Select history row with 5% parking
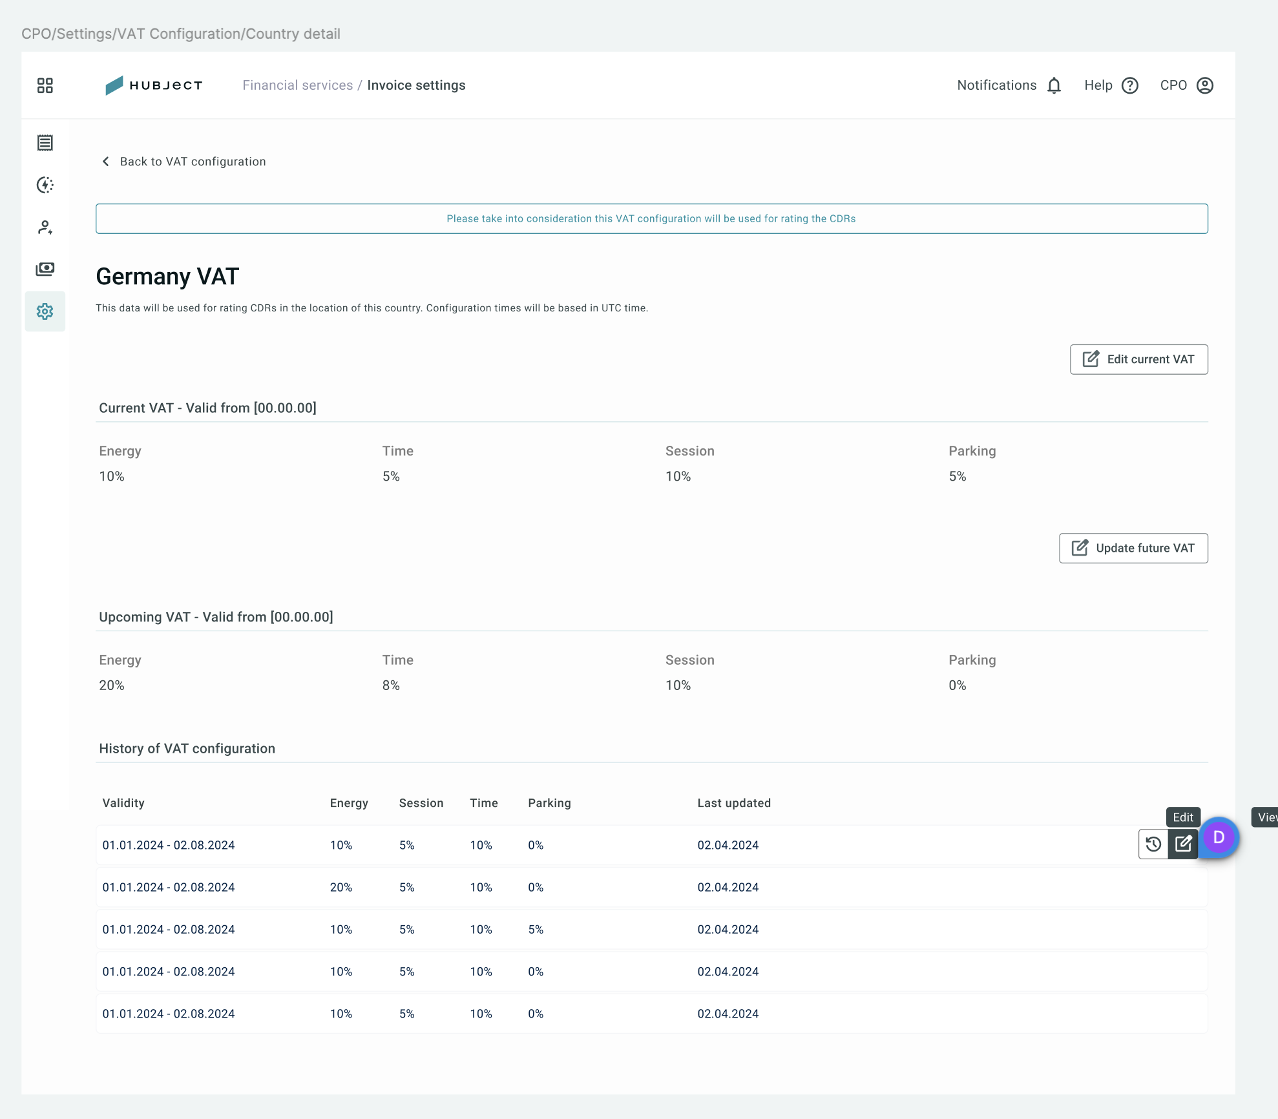 651,930
